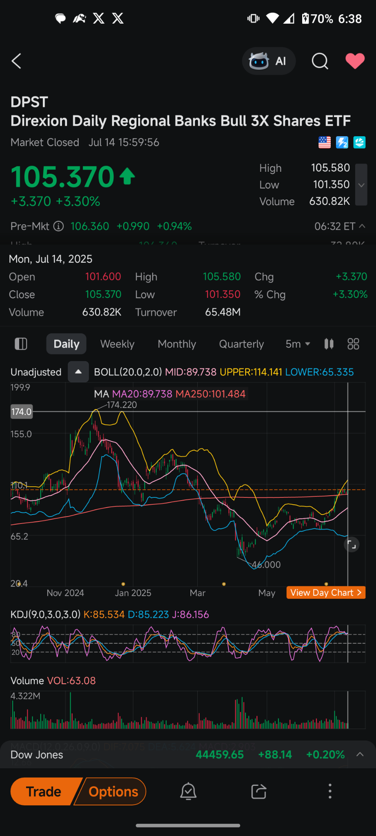Expand the quote details chevron beside Volume
376x836 pixels.
(x=361, y=185)
